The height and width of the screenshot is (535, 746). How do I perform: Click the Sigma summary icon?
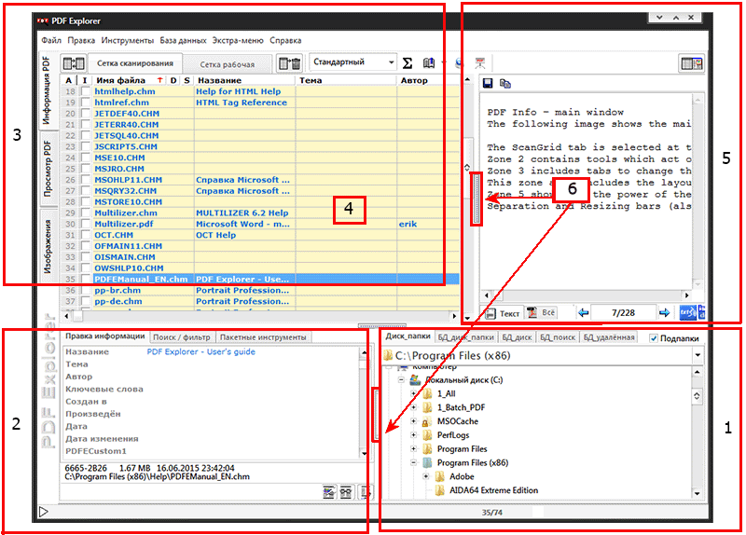(x=408, y=62)
